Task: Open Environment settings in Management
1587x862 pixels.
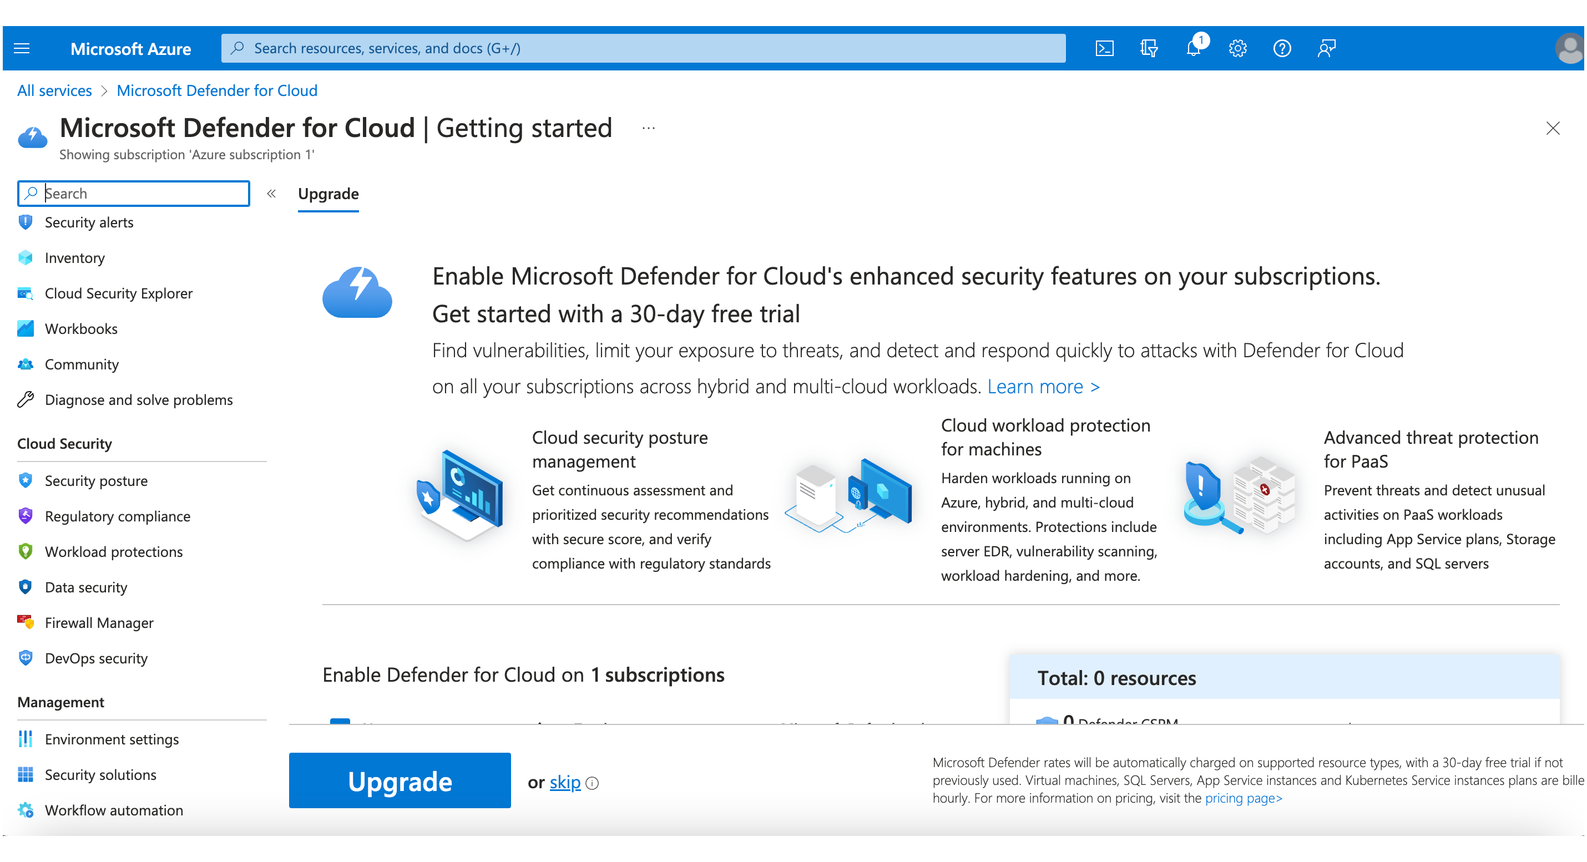Action: 112,739
